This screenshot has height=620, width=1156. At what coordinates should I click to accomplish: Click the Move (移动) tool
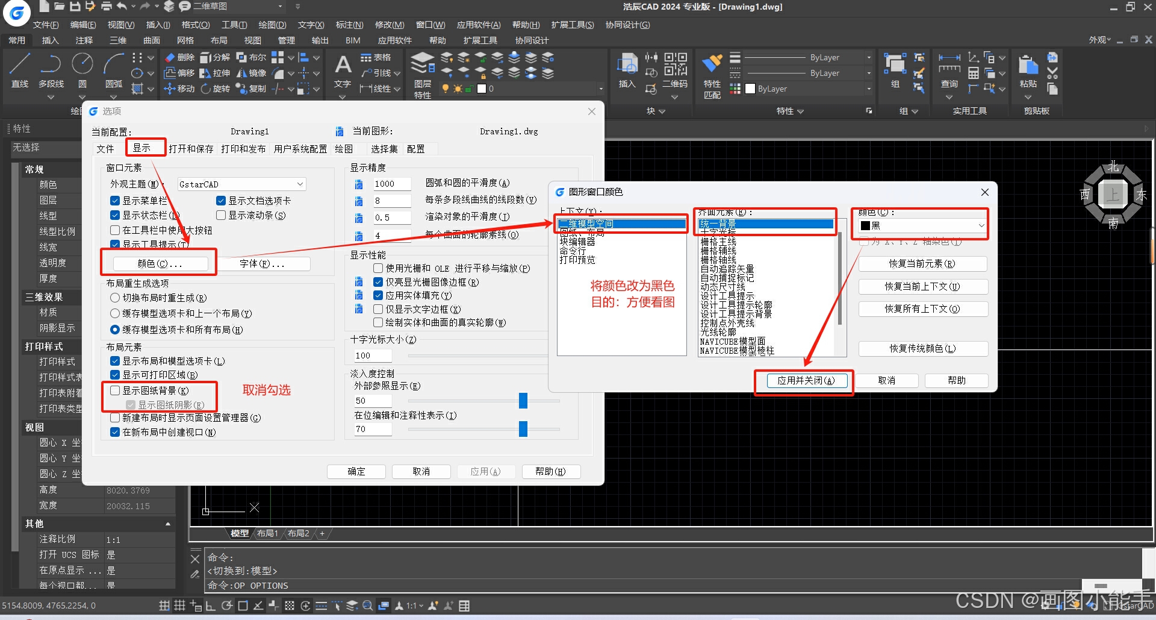tap(179, 89)
